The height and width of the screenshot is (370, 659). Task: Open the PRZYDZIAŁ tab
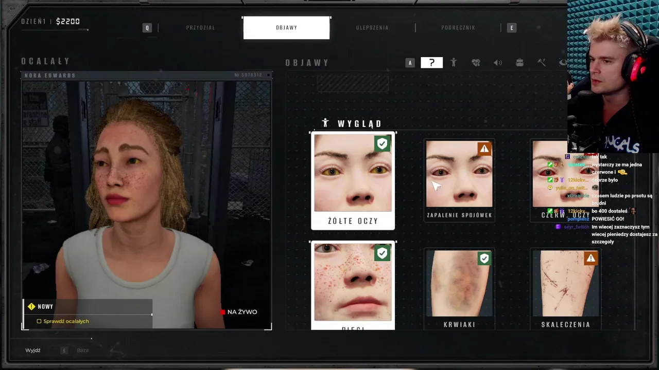point(201,28)
